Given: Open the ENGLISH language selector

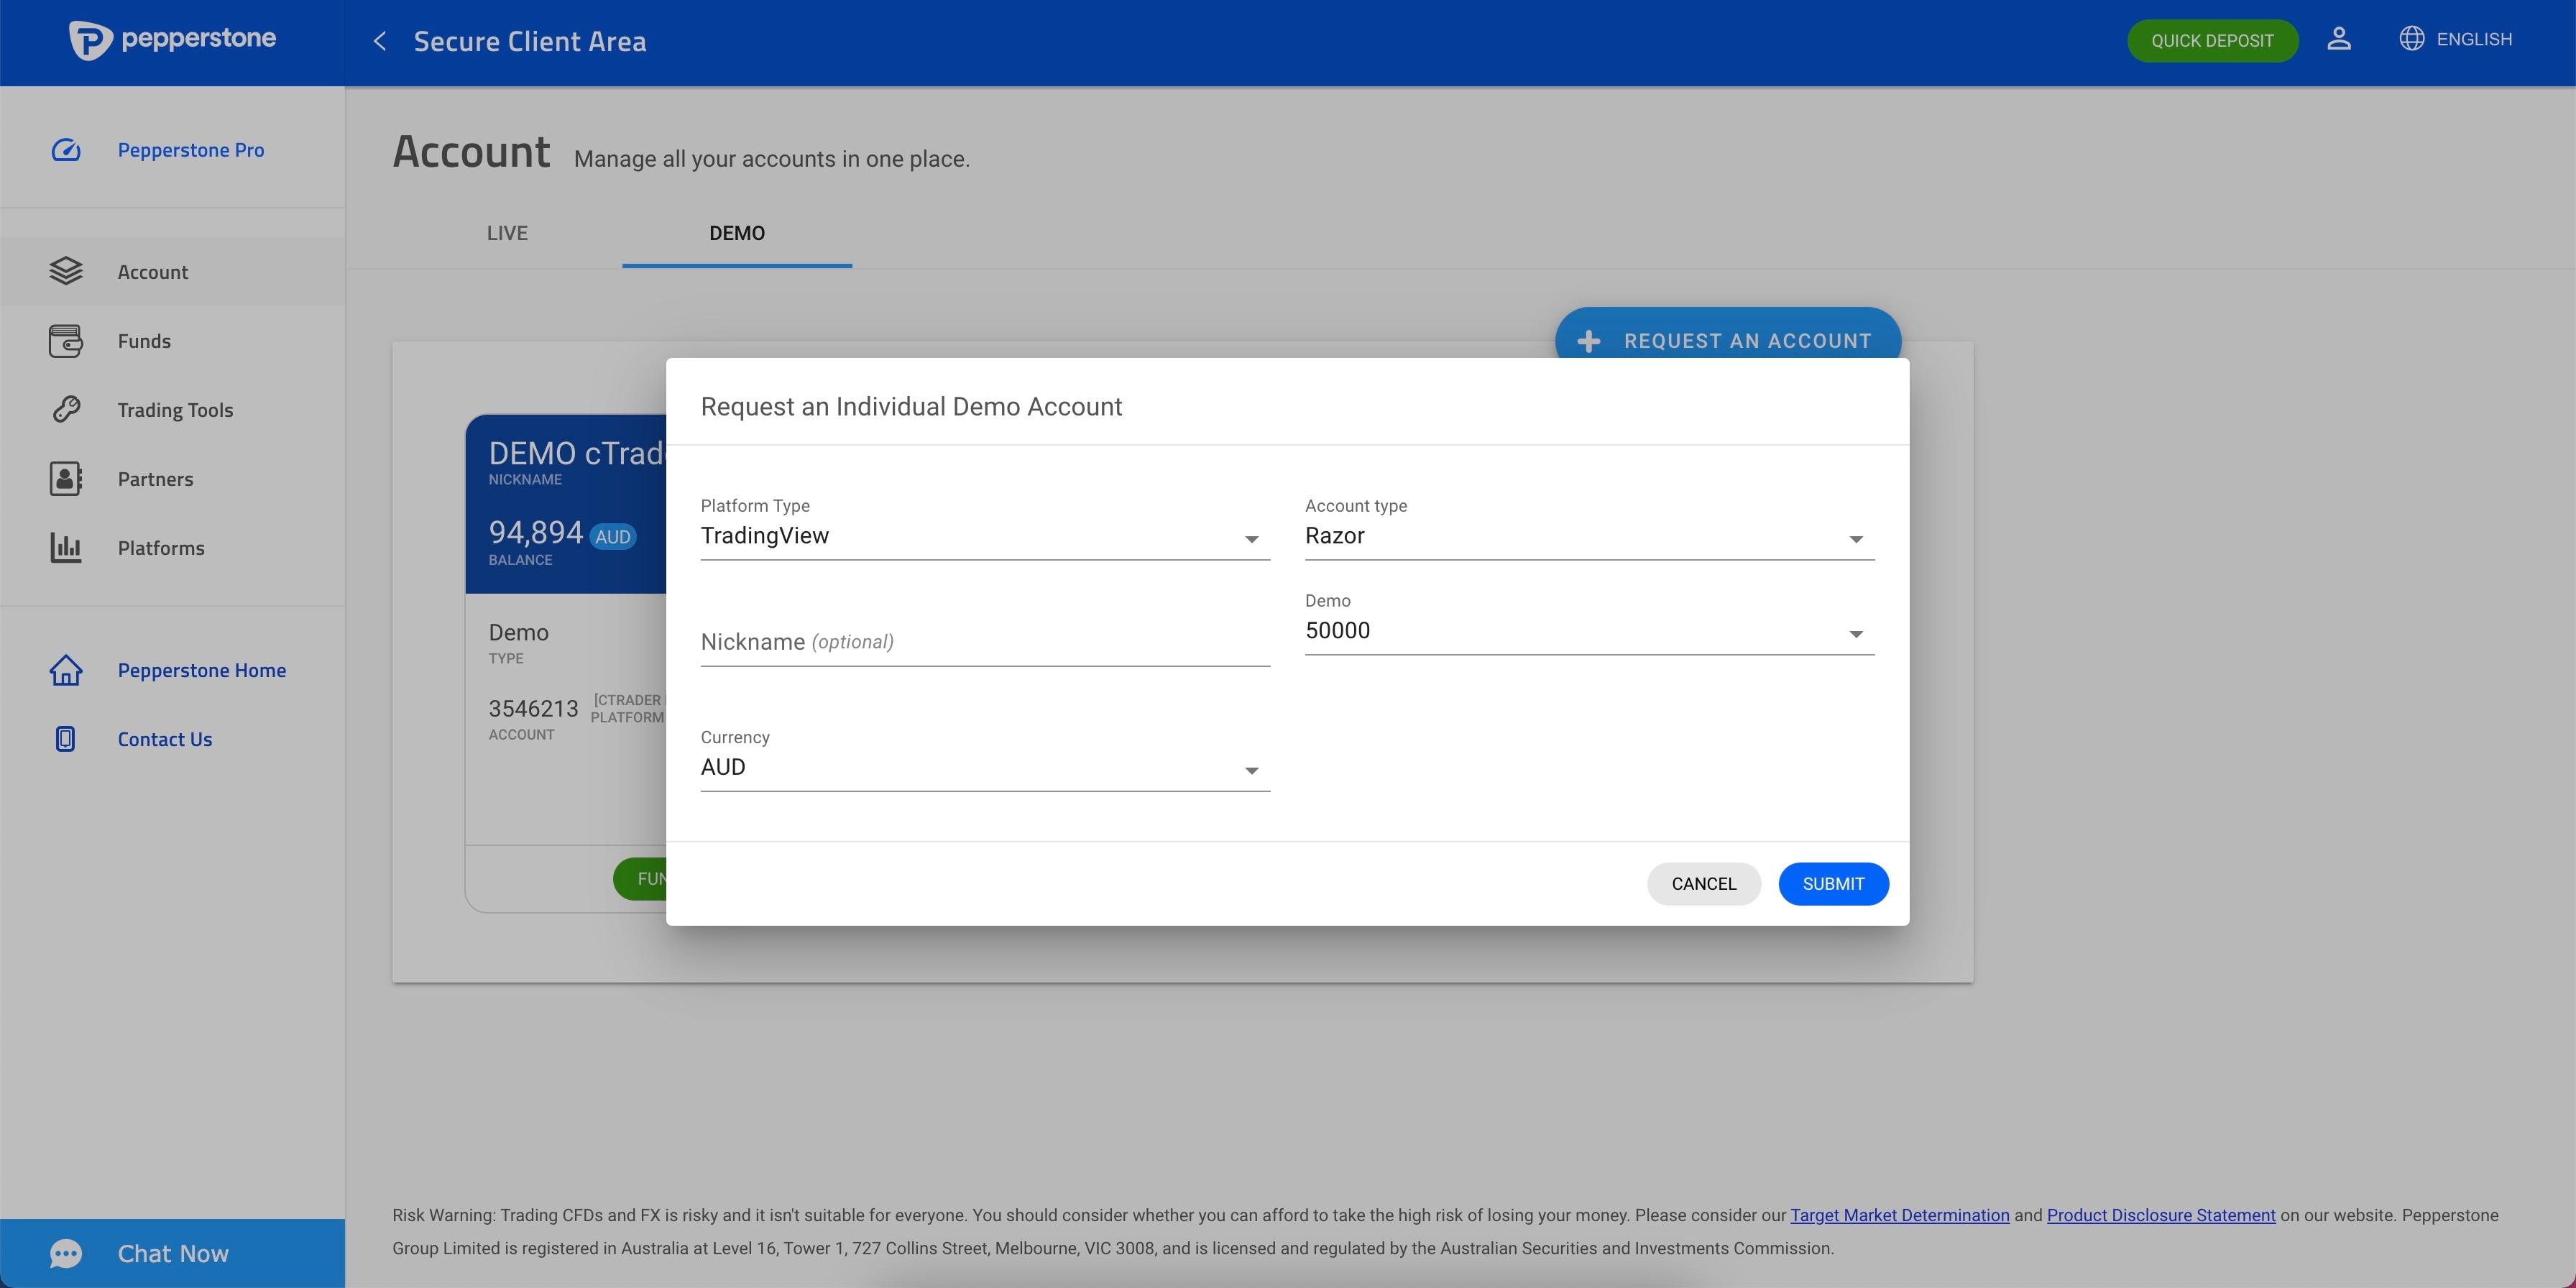Looking at the screenshot, I should [2455, 39].
